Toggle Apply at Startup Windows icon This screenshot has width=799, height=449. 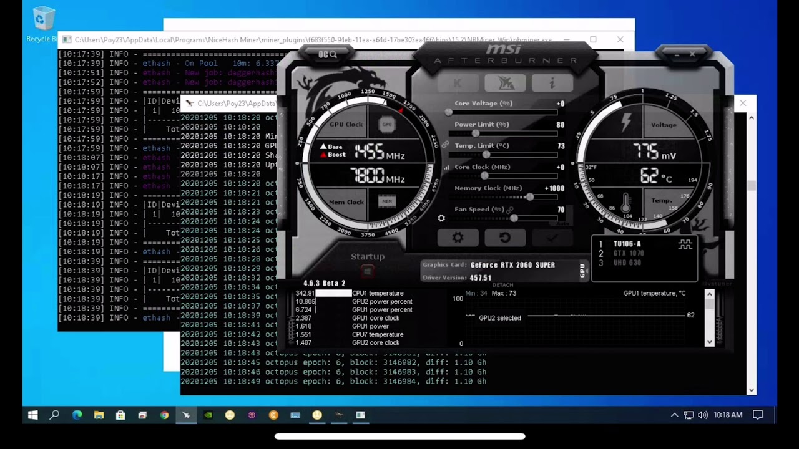[367, 271]
